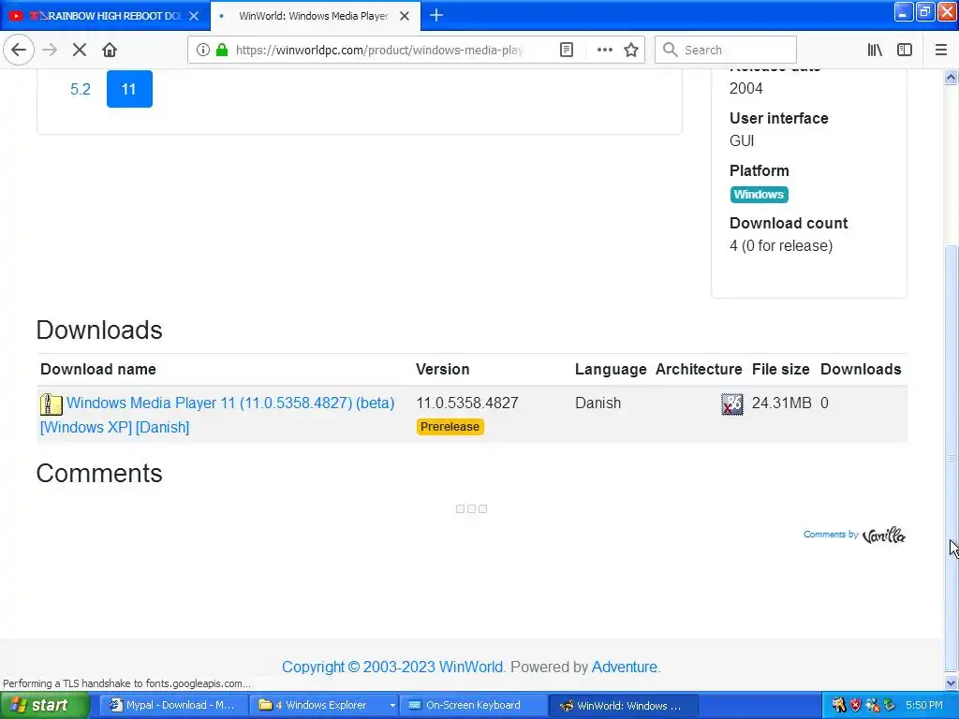Click the address bar URL
The width and height of the screenshot is (959, 719).
(x=378, y=50)
